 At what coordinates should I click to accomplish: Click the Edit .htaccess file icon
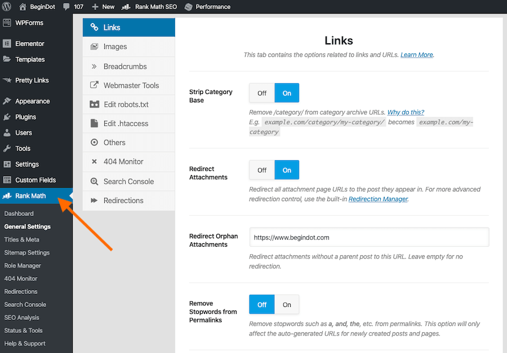point(94,123)
